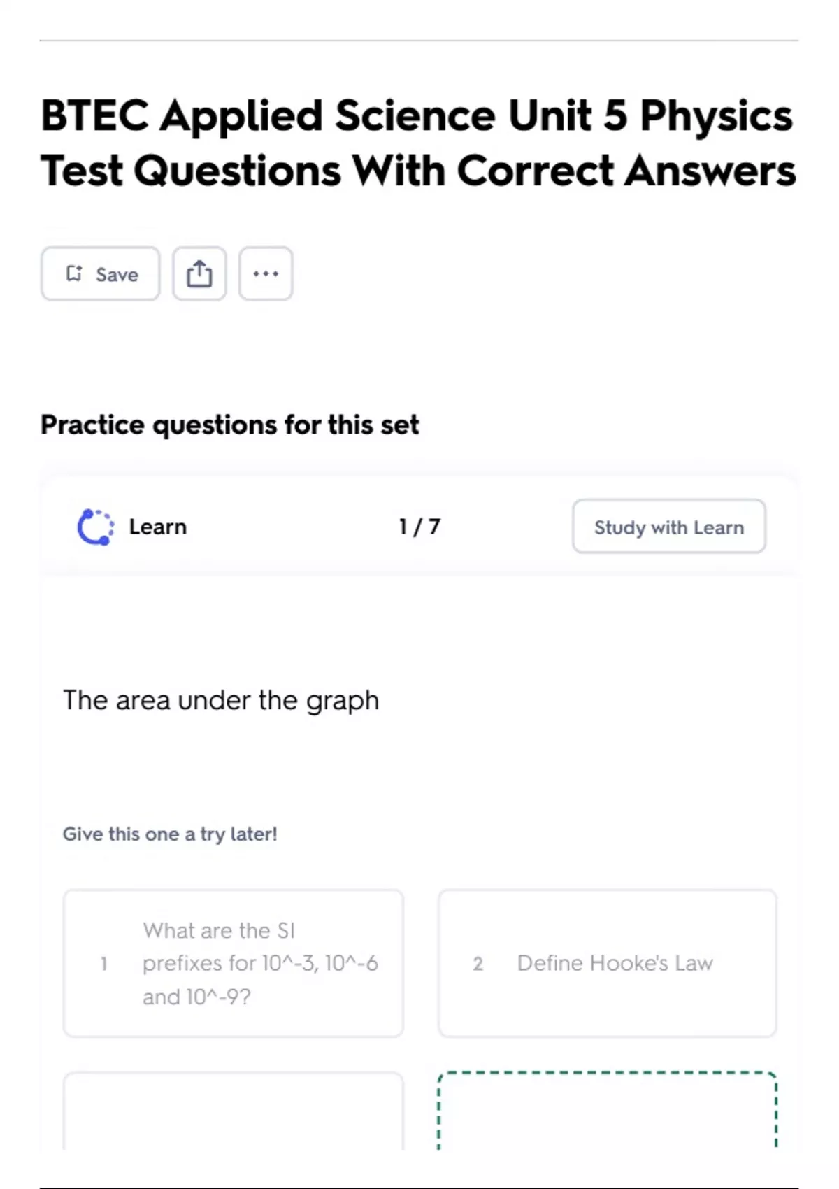839x1189 pixels.
Task: Open the three-dots more options menu
Action: coord(266,273)
